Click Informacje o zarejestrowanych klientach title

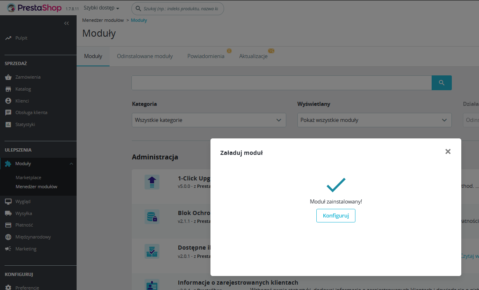tap(238, 283)
